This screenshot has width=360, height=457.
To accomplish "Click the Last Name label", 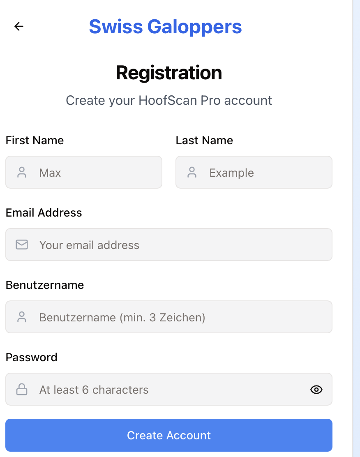I will pos(204,141).
